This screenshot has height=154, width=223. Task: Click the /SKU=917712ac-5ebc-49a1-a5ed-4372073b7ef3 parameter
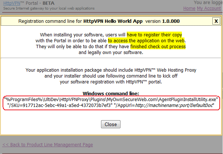coord(60,105)
